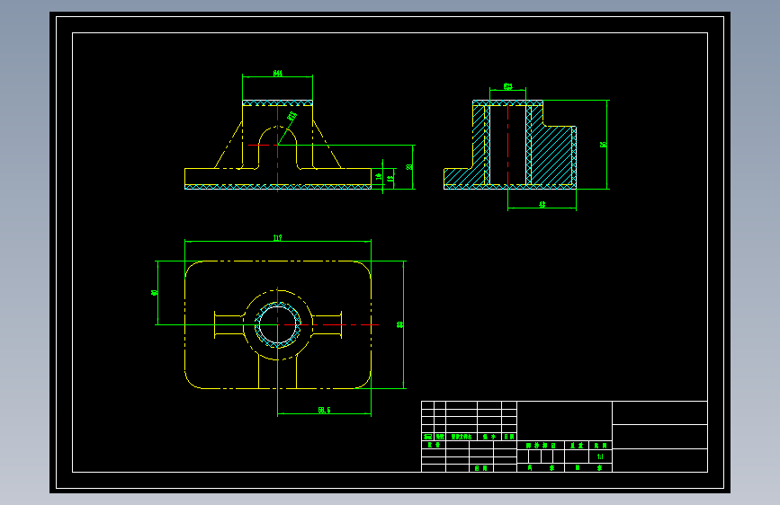Screen dimensions: 780x505
Task: Select the 117 width dimension above plan view
Action: (278, 238)
